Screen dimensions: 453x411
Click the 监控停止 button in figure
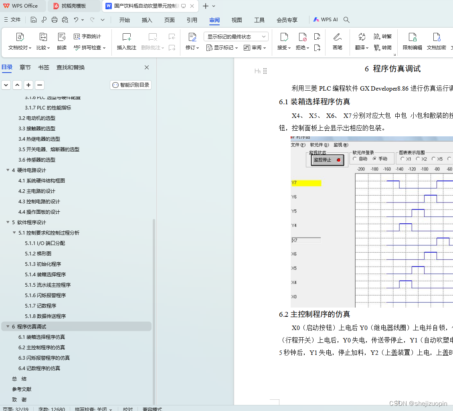[x=328, y=160]
